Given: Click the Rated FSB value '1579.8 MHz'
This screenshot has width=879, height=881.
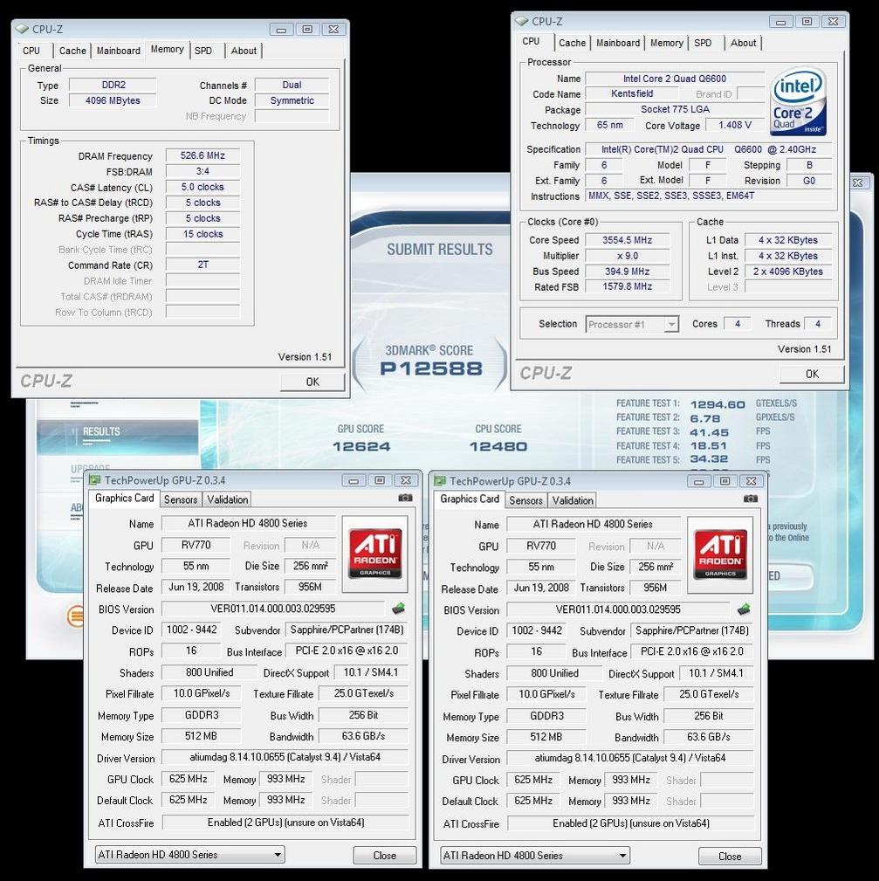Looking at the screenshot, I should 628,286.
